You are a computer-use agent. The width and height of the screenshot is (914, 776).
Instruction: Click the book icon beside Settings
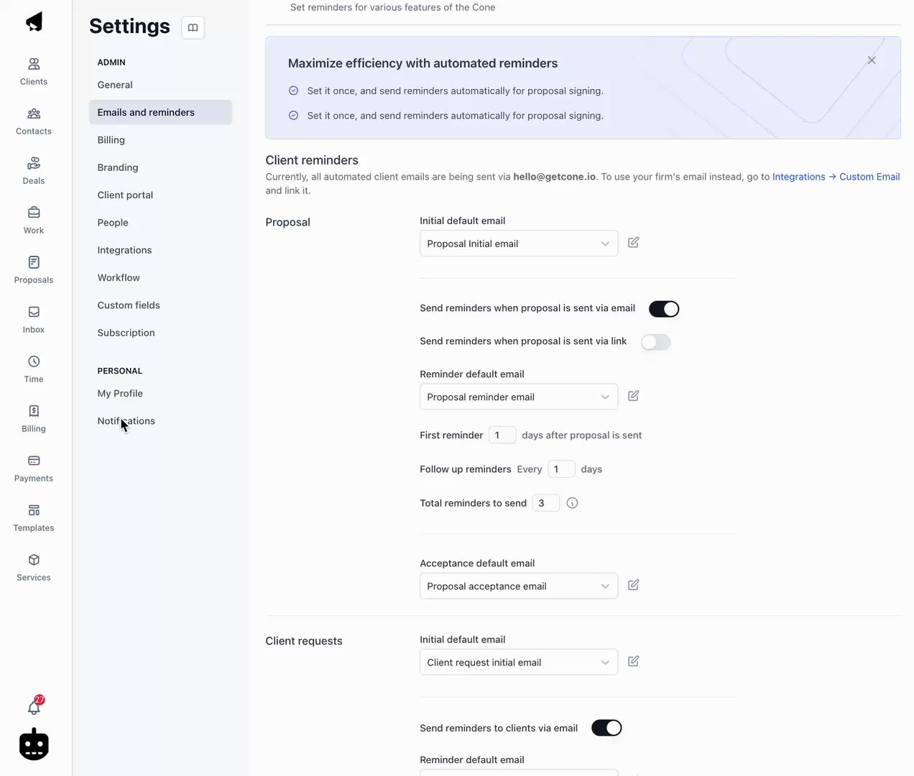pyautogui.click(x=193, y=27)
